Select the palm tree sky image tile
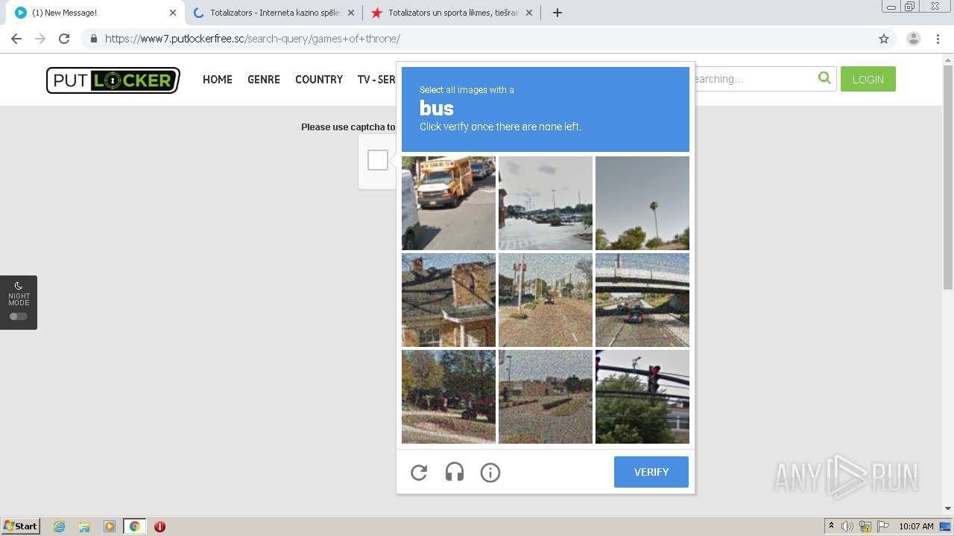 click(x=642, y=203)
